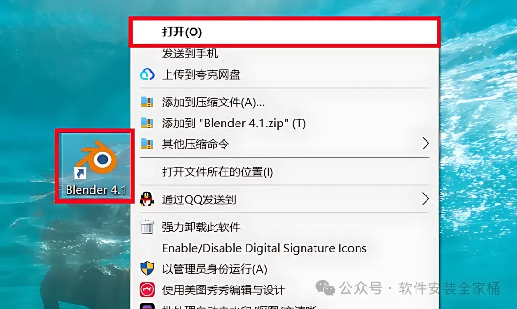Click the red Meitu Xiuxiu icon
The height and width of the screenshot is (309, 517).
point(147,289)
